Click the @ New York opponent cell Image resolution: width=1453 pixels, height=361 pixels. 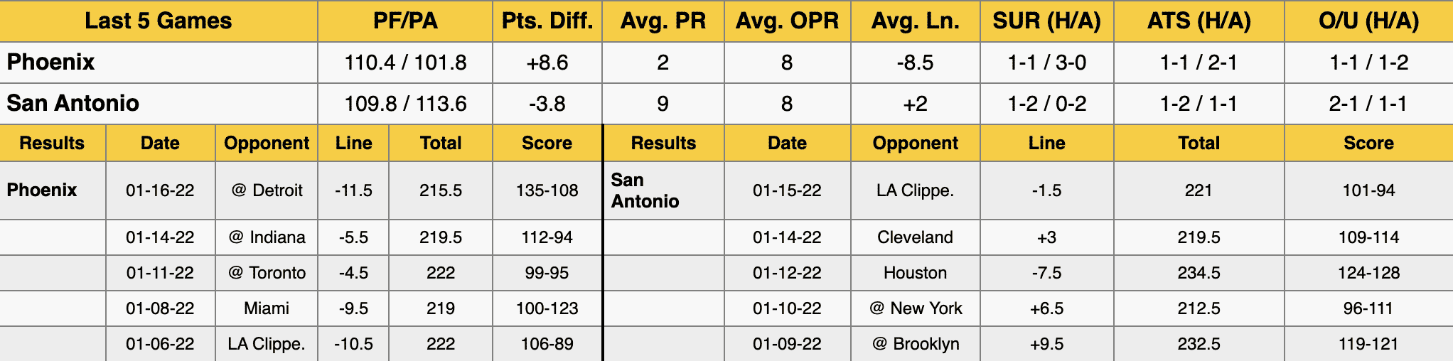tap(916, 308)
